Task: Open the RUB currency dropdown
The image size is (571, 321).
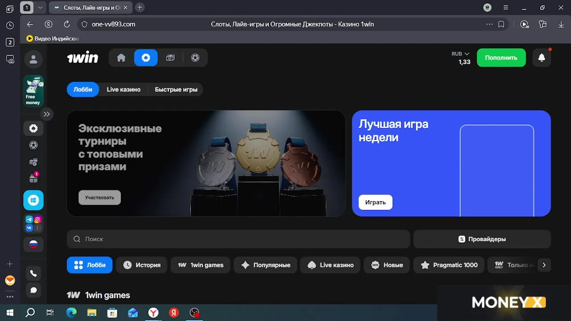Action: point(460,54)
